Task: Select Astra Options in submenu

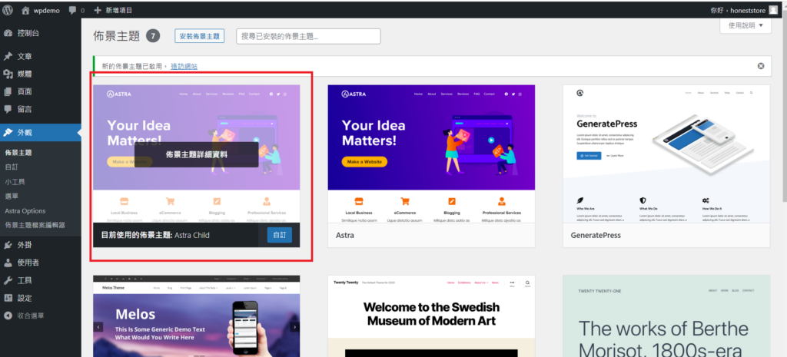Action: (25, 210)
